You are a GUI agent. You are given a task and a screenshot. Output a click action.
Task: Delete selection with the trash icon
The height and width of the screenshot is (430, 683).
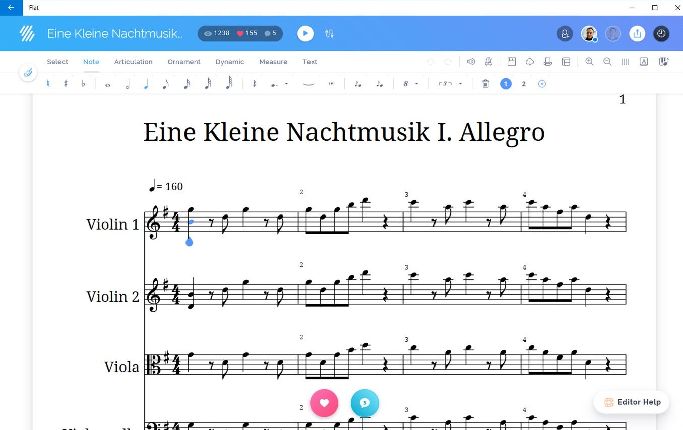pos(485,84)
